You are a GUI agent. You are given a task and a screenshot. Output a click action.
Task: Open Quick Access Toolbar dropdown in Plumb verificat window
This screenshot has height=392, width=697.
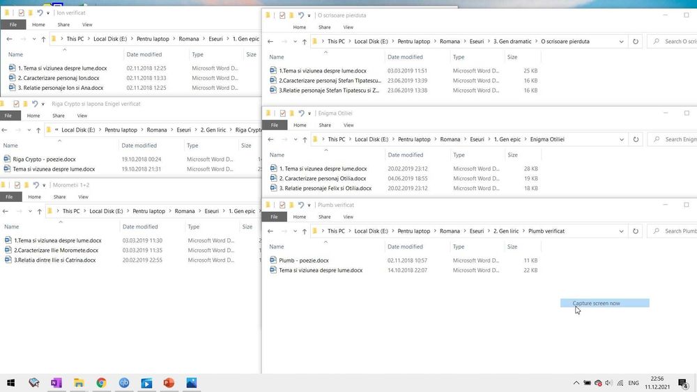point(309,205)
